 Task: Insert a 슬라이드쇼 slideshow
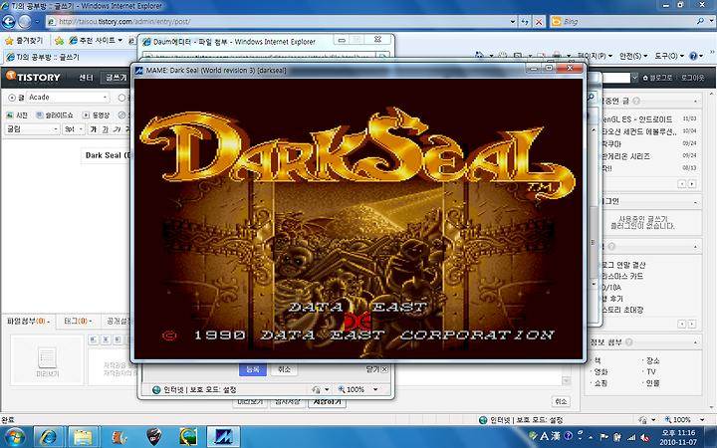pos(55,115)
